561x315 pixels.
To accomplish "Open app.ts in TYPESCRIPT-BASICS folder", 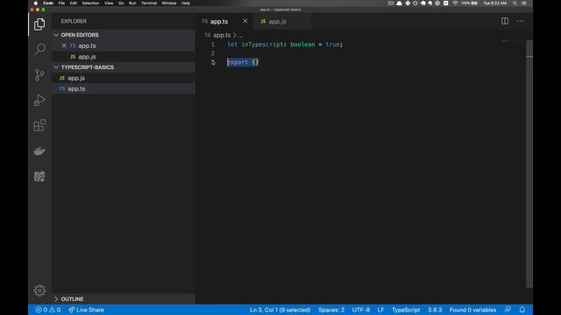I will [x=124, y=88].
